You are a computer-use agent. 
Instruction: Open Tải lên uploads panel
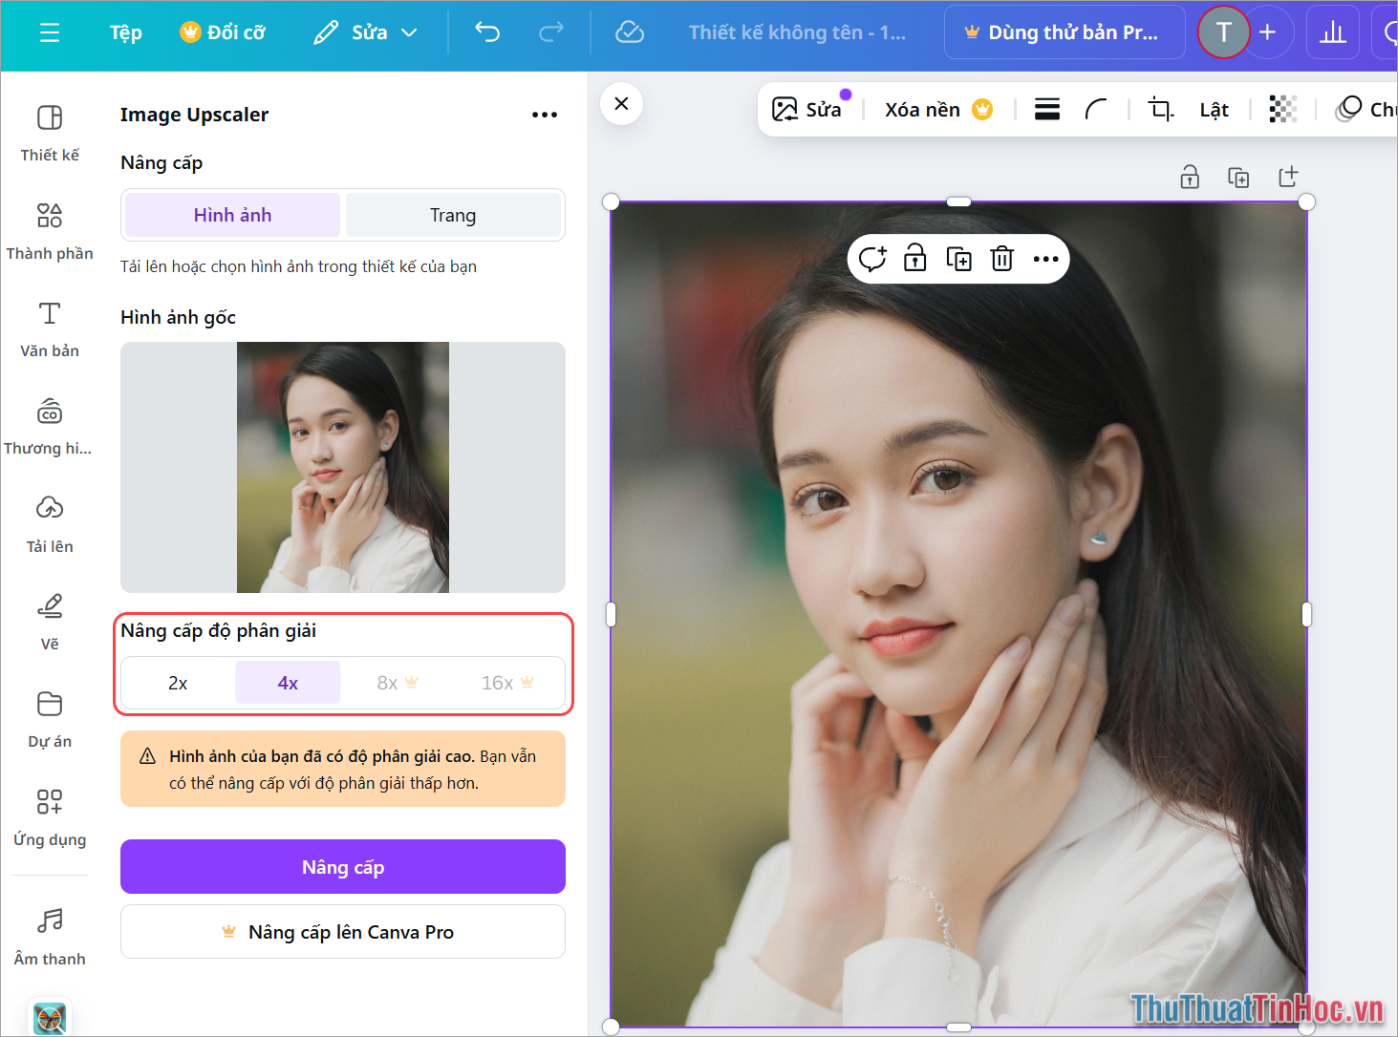pos(50,525)
